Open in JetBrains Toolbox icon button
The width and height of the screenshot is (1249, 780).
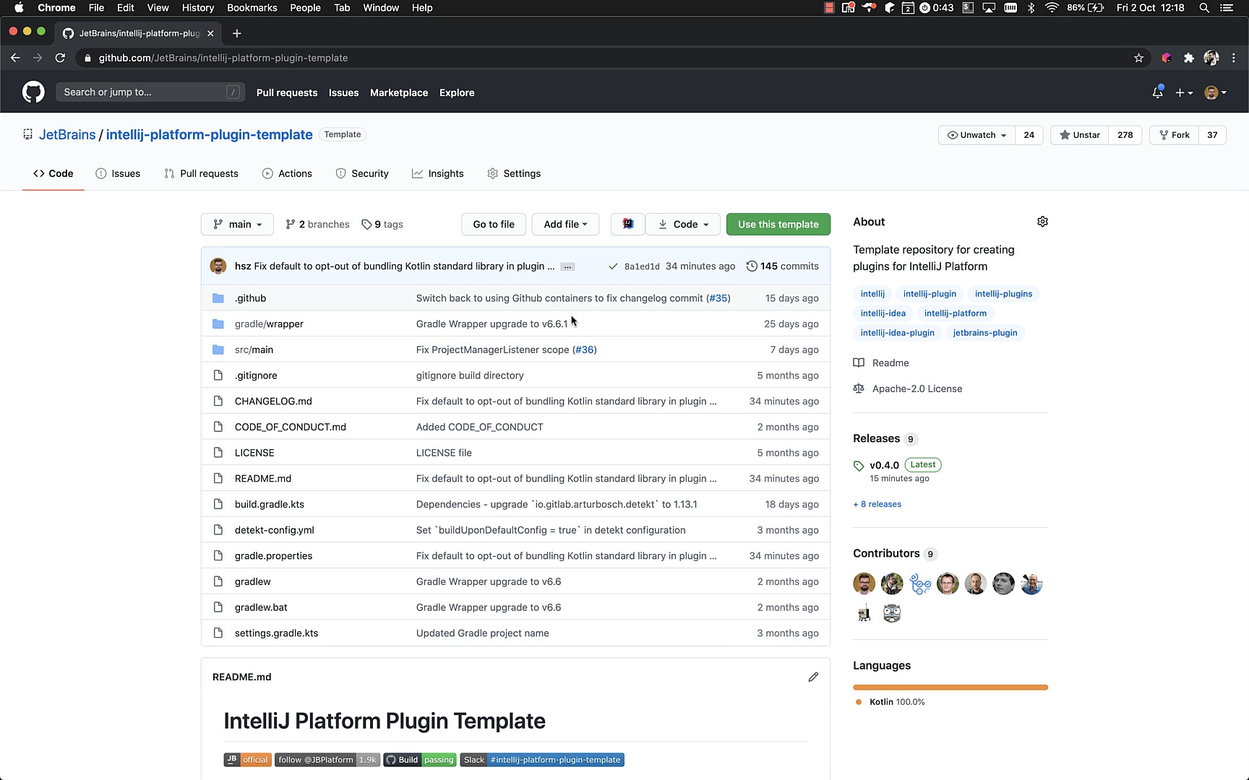pyautogui.click(x=627, y=225)
